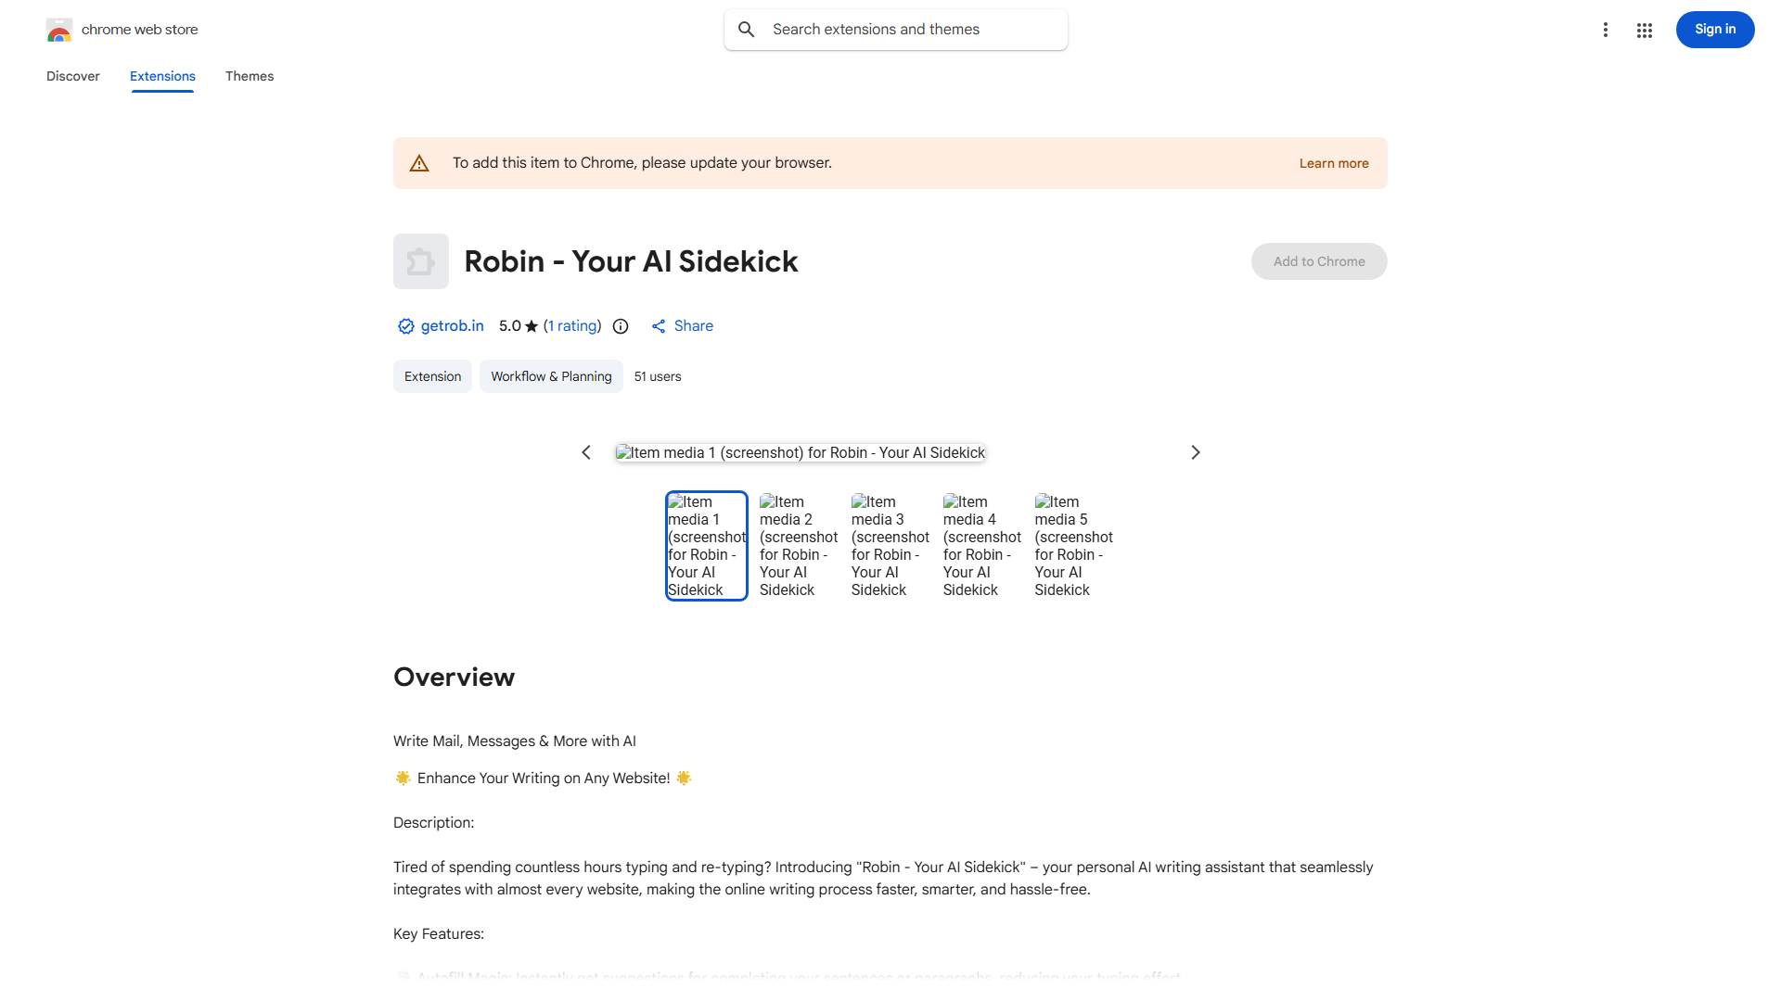Open the rating info tooltip icon
The height and width of the screenshot is (1001, 1781).
click(620, 326)
